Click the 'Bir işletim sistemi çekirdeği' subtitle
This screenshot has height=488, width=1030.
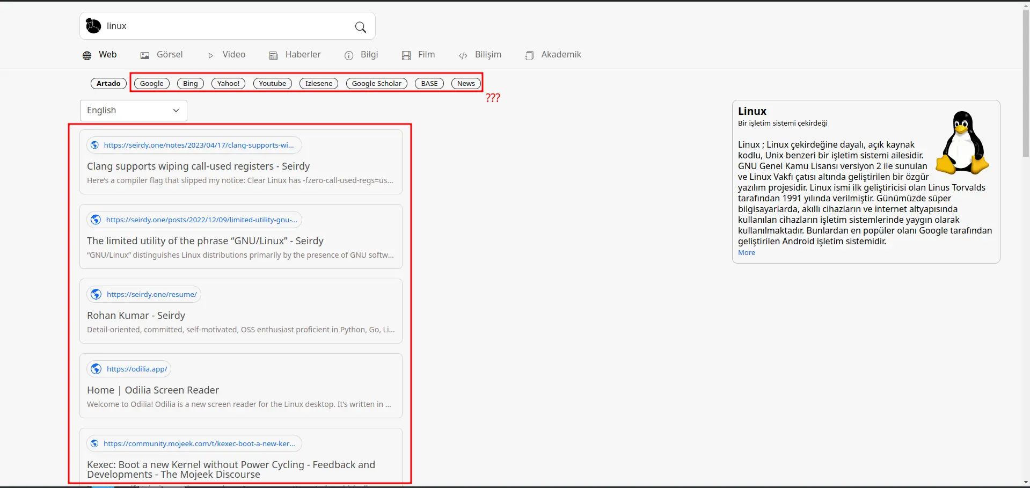[783, 123]
